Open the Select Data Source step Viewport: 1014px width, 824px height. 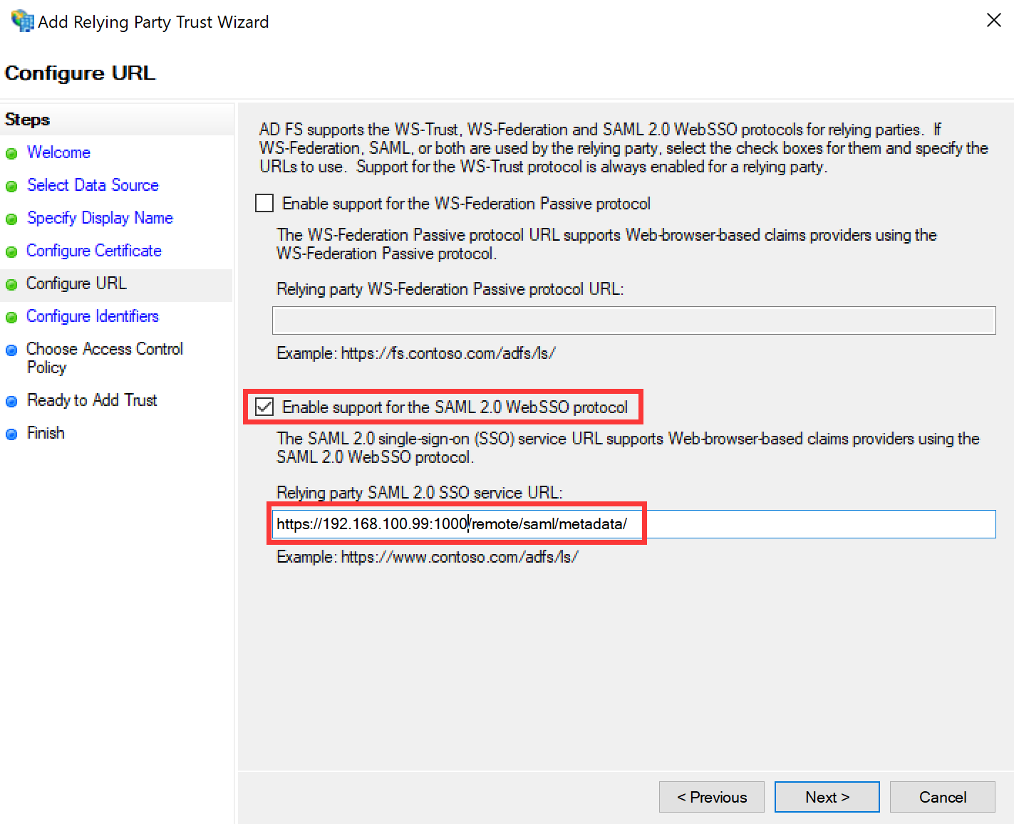point(93,185)
